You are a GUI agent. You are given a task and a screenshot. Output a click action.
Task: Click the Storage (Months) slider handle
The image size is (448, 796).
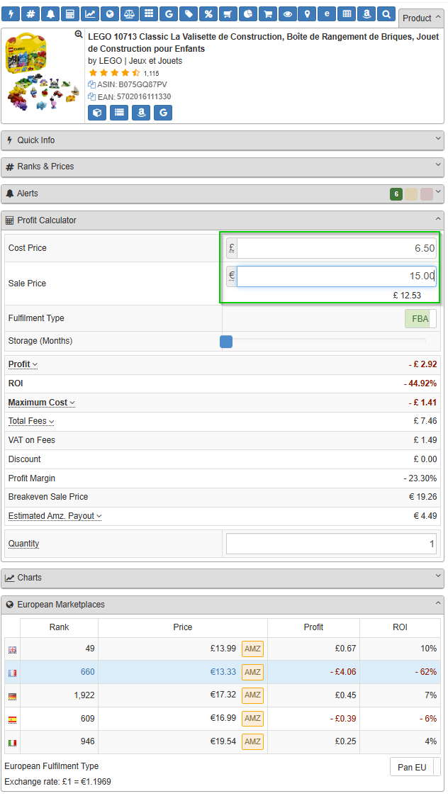(226, 342)
